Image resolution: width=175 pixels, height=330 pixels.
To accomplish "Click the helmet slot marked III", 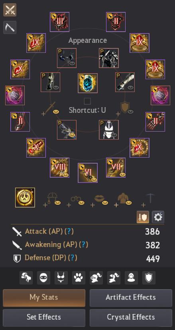I will tap(59, 22).
